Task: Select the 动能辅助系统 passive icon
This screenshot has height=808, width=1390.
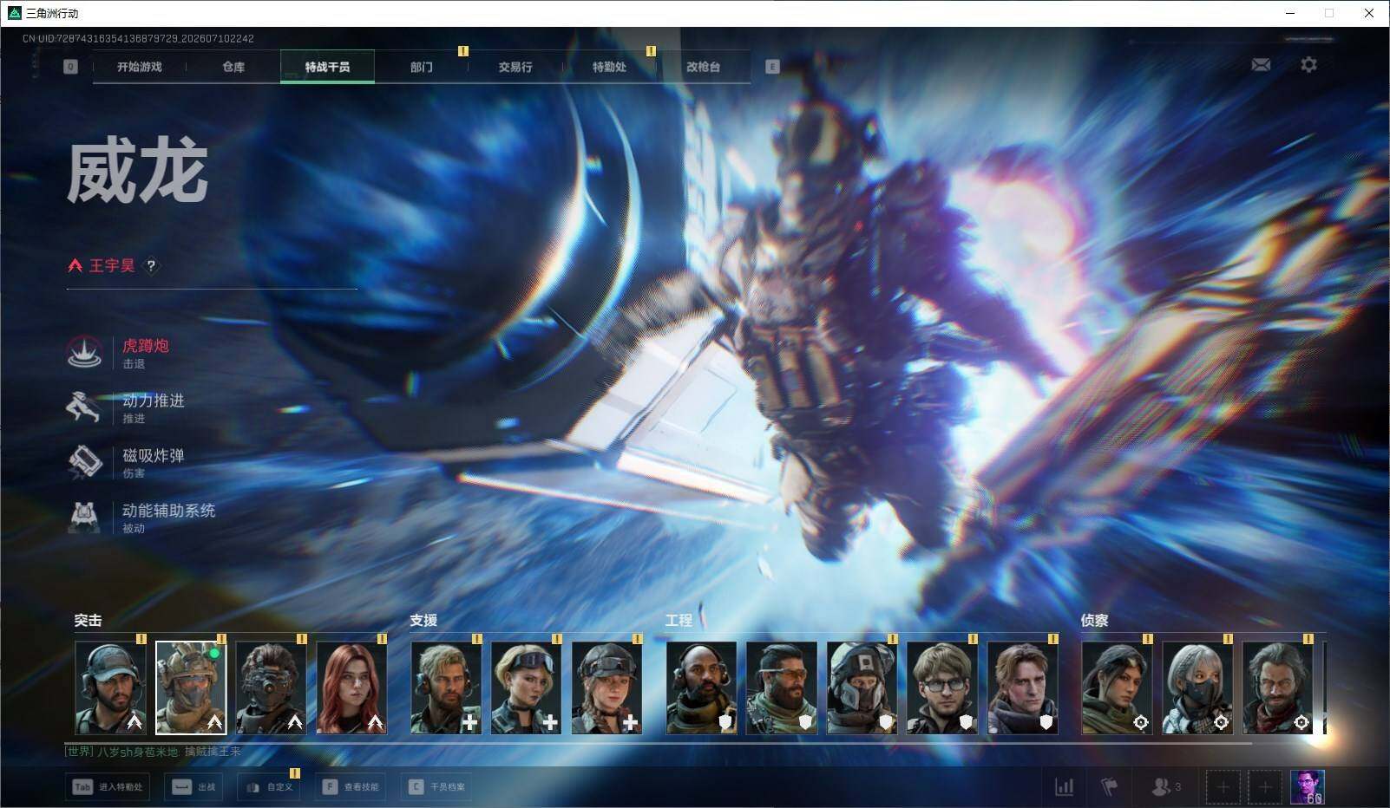Action: pyautogui.click(x=85, y=517)
